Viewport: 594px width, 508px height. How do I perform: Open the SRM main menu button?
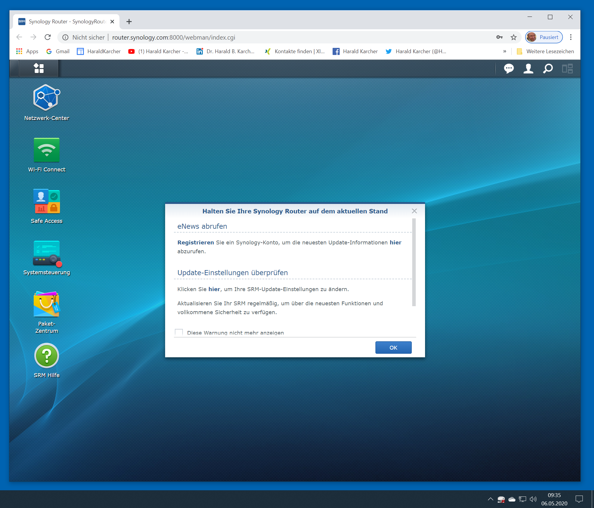[39, 68]
